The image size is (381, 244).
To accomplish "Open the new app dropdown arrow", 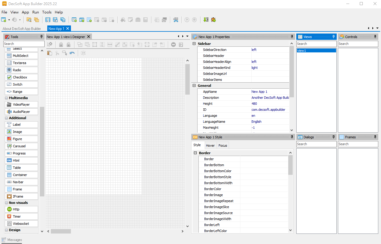I will click(9, 20).
